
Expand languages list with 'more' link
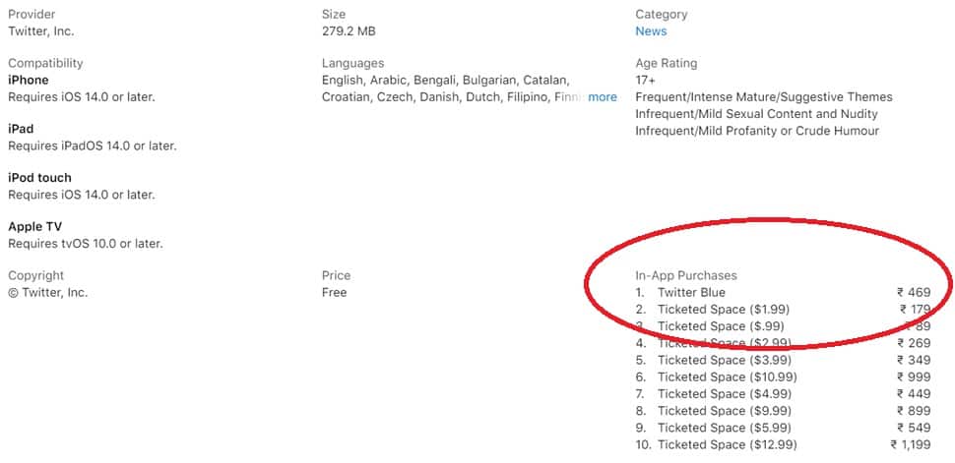point(603,97)
